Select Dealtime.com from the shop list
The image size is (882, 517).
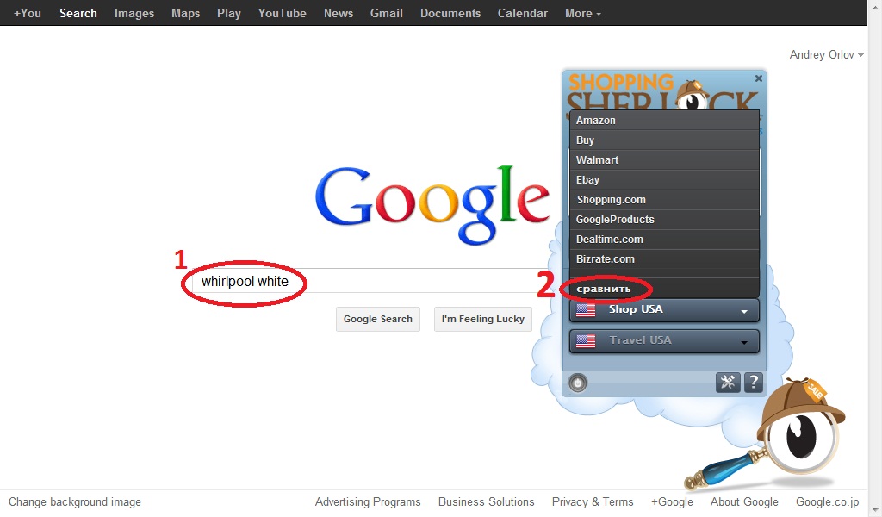pyautogui.click(x=664, y=239)
